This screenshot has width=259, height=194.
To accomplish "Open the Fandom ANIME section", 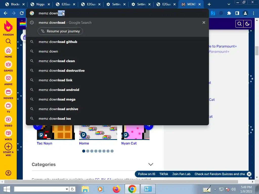I will [x=8, y=80].
